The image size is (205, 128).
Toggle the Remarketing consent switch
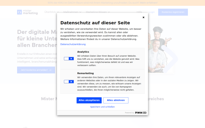pyautogui.click(x=69, y=82)
